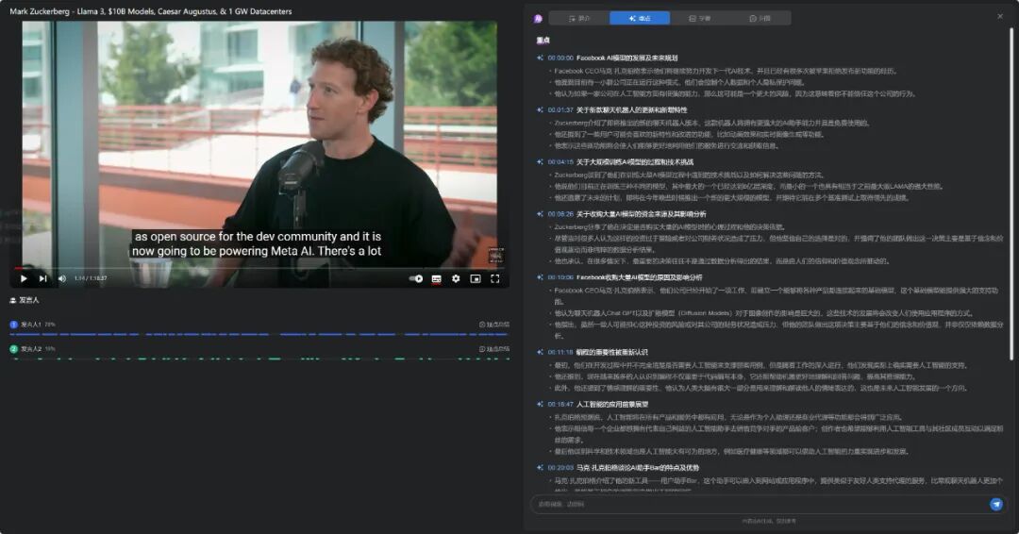Toggle subtitles/closed captions button

coord(437,278)
